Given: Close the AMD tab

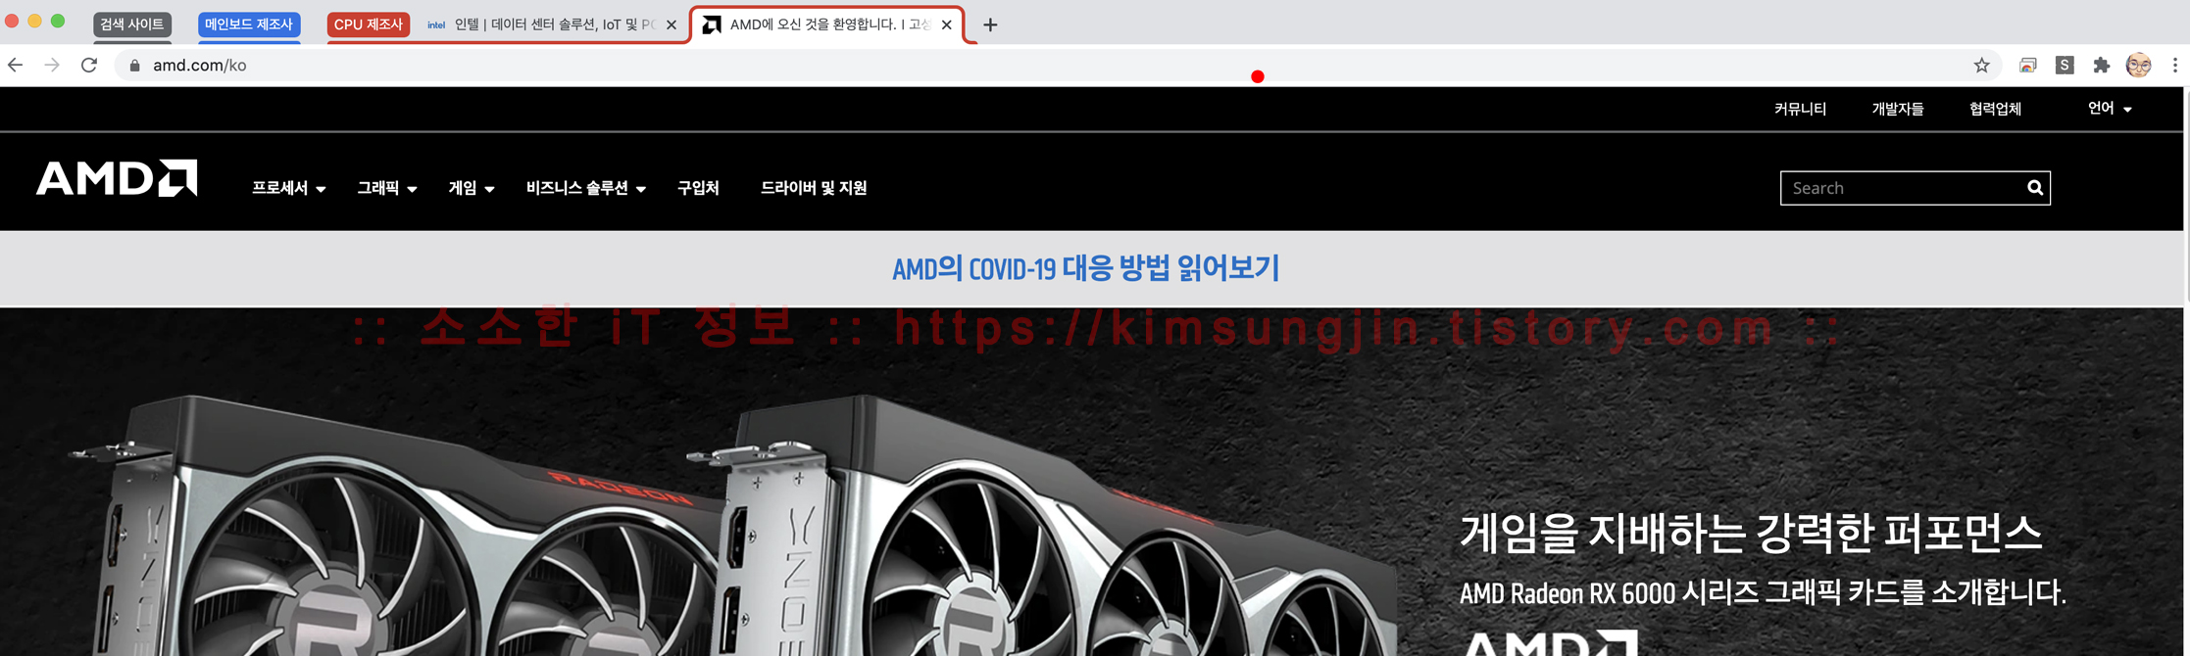Looking at the screenshot, I should tap(946, 24).
